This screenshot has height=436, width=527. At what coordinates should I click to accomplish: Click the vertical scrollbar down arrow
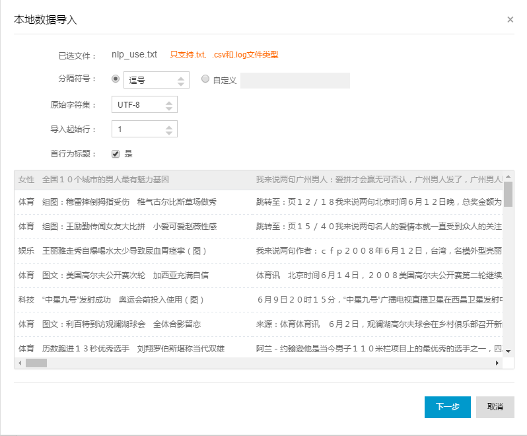(x=508, y=351)
